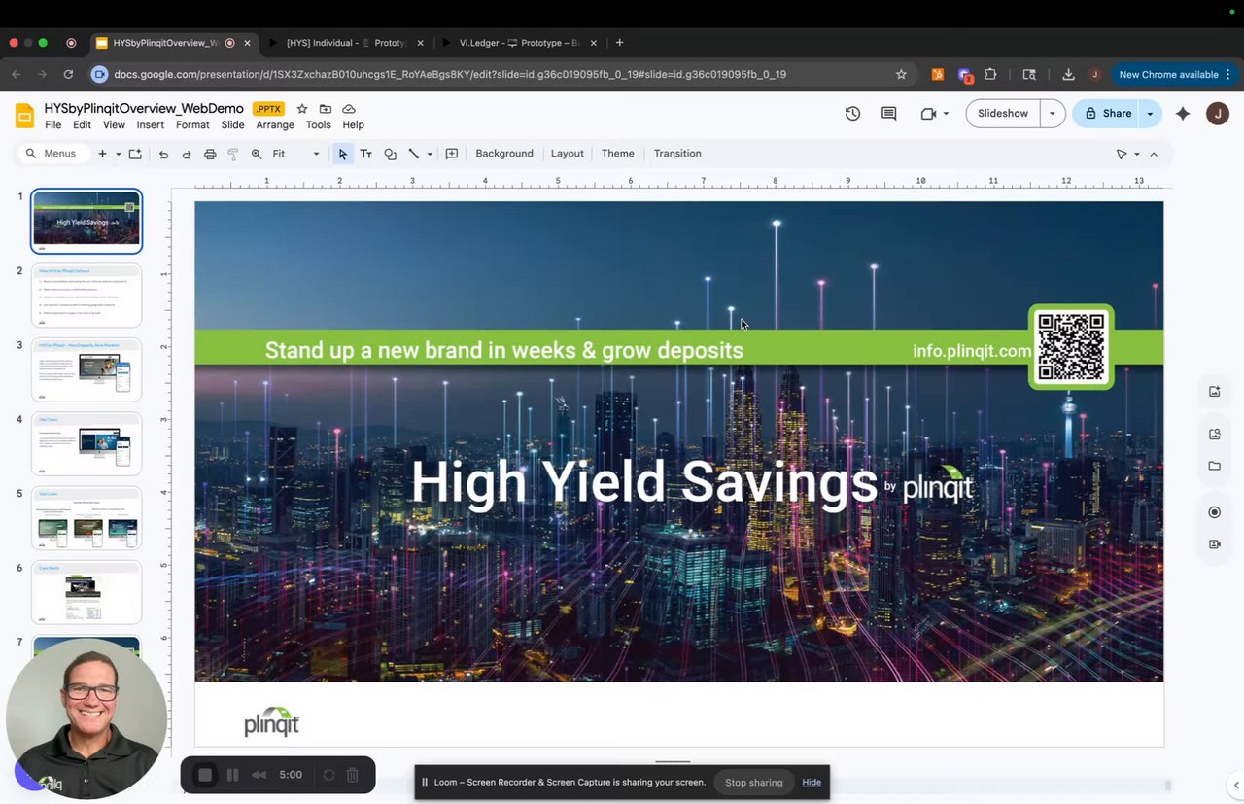Select the Shape tool

390,154
